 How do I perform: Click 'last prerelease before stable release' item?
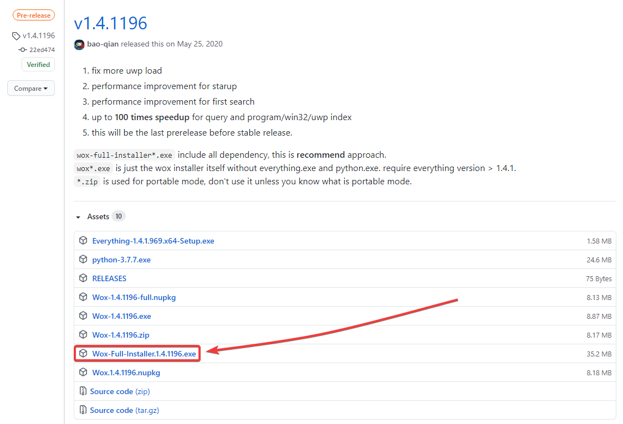(x=192, y=133)
